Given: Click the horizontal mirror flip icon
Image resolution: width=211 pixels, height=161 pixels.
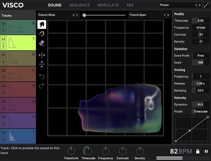Looking at the screenshot, I should click(42, 55).
